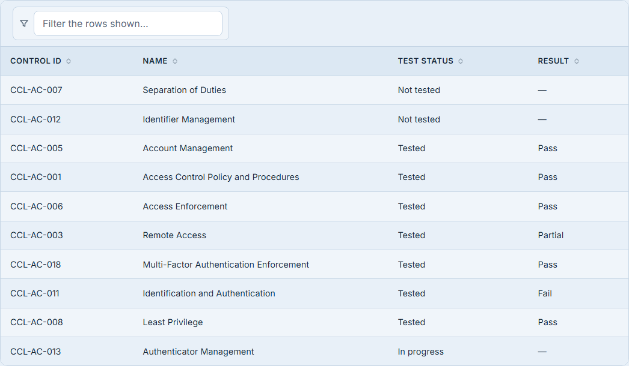The width and height of the screenshot is (629, 366).
Task: Click the dash result for Separation of Duties
Action: 542,90
